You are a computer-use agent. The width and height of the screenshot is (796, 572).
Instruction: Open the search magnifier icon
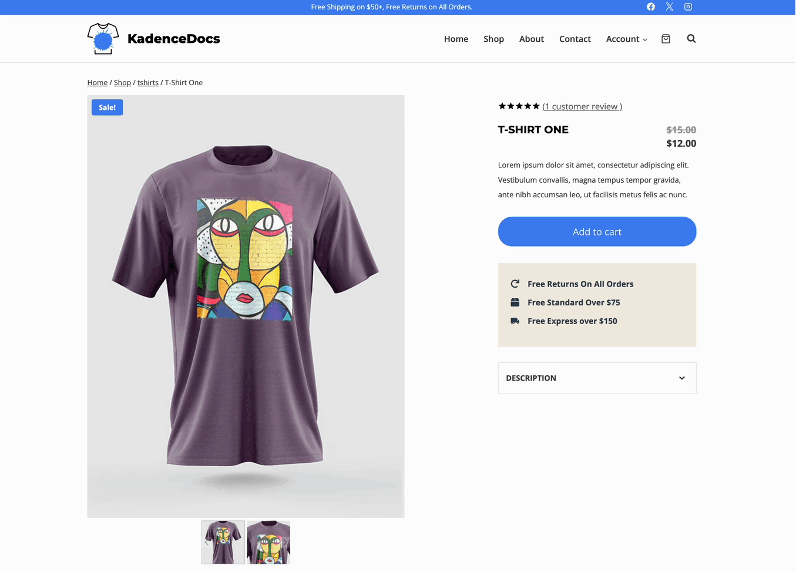691,39
